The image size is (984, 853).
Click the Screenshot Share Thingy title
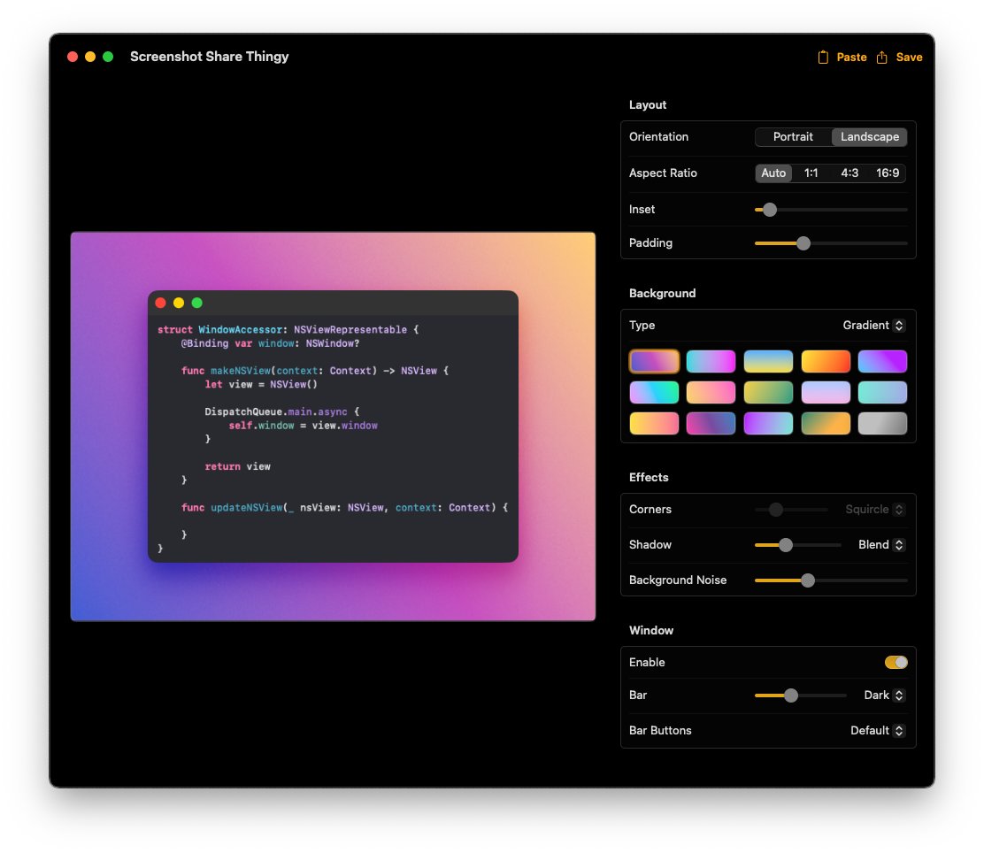point(209,57)
